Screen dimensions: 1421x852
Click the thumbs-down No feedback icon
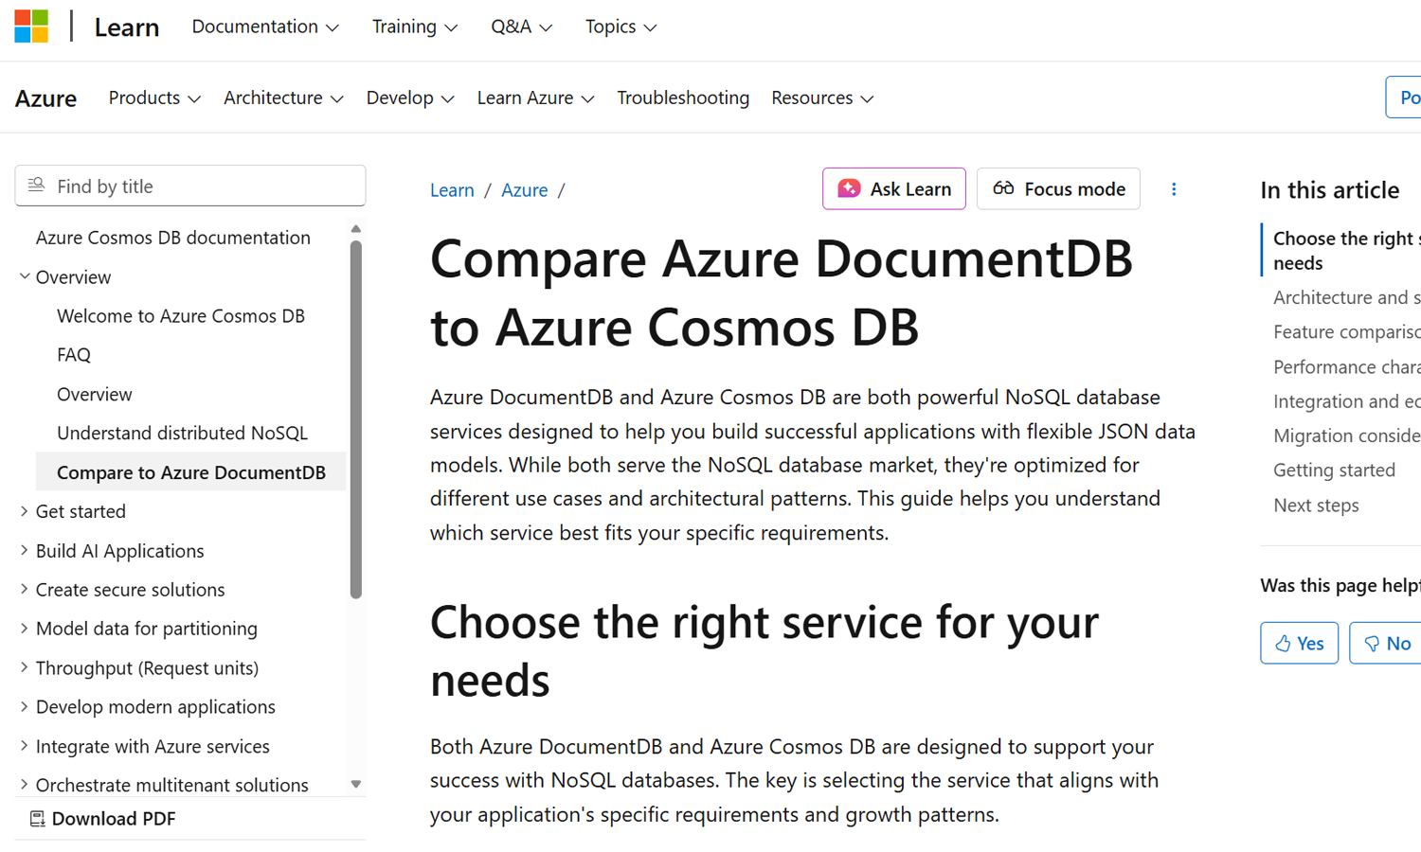tap(1371, 644)
